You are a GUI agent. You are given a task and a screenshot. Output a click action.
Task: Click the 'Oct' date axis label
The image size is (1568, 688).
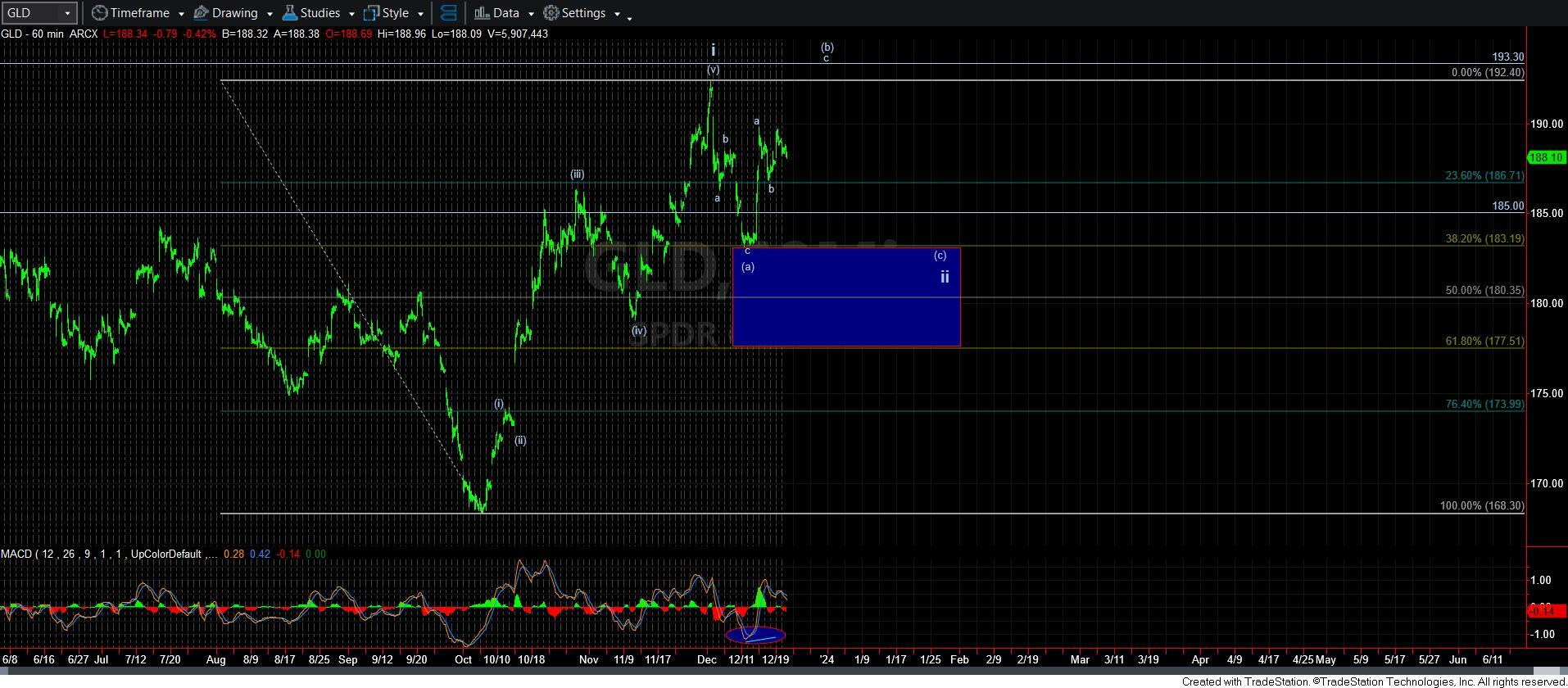[463, 659]
